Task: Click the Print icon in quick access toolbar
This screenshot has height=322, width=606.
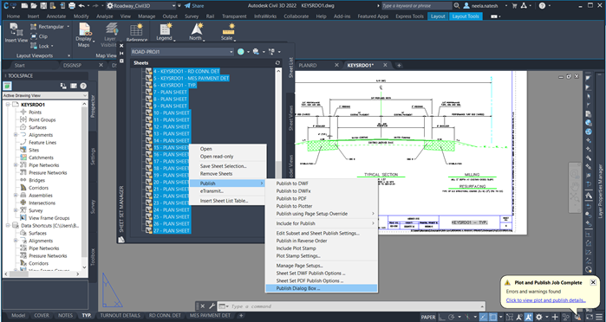Action: coord(72,6)
